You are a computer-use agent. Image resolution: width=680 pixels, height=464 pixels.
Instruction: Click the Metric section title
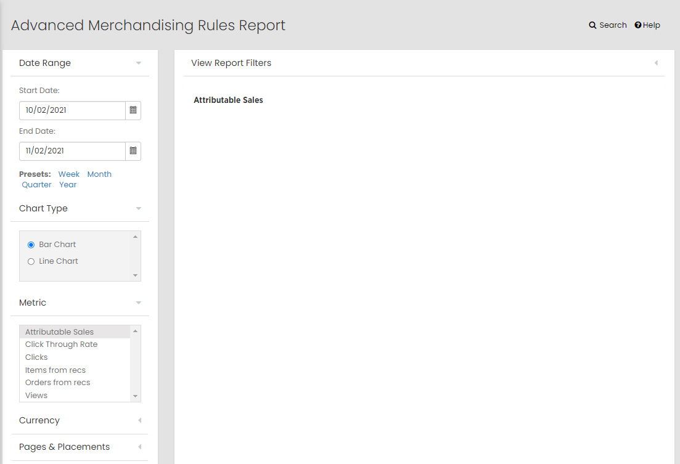pos(33,303)
